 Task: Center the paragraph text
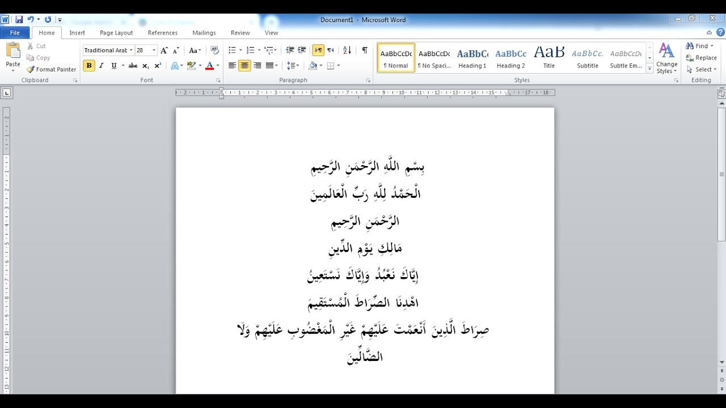pos(244,66)
